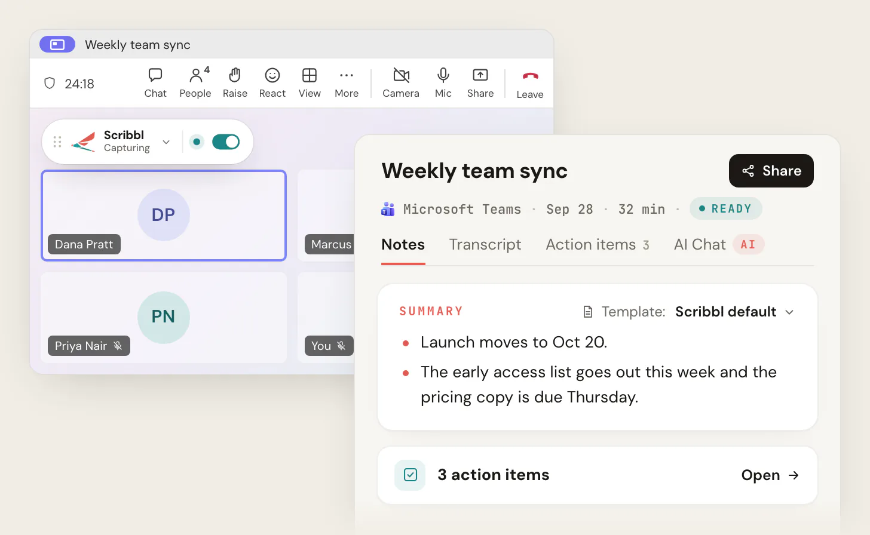Click the 24:18 meeting timer
The image size is (870, 535).
(79, 84)
